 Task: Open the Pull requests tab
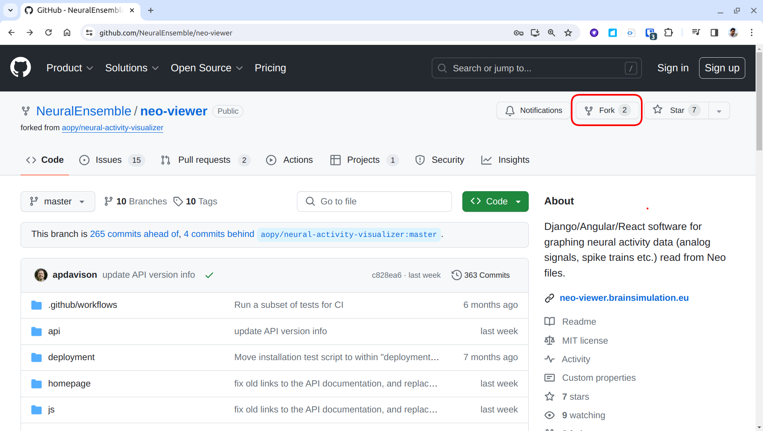tap(205, 160)
